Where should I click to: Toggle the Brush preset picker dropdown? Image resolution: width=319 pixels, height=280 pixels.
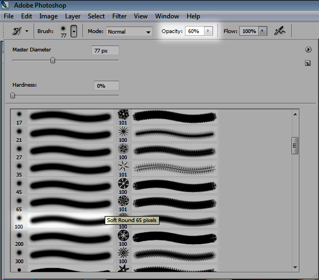(74, 31)
